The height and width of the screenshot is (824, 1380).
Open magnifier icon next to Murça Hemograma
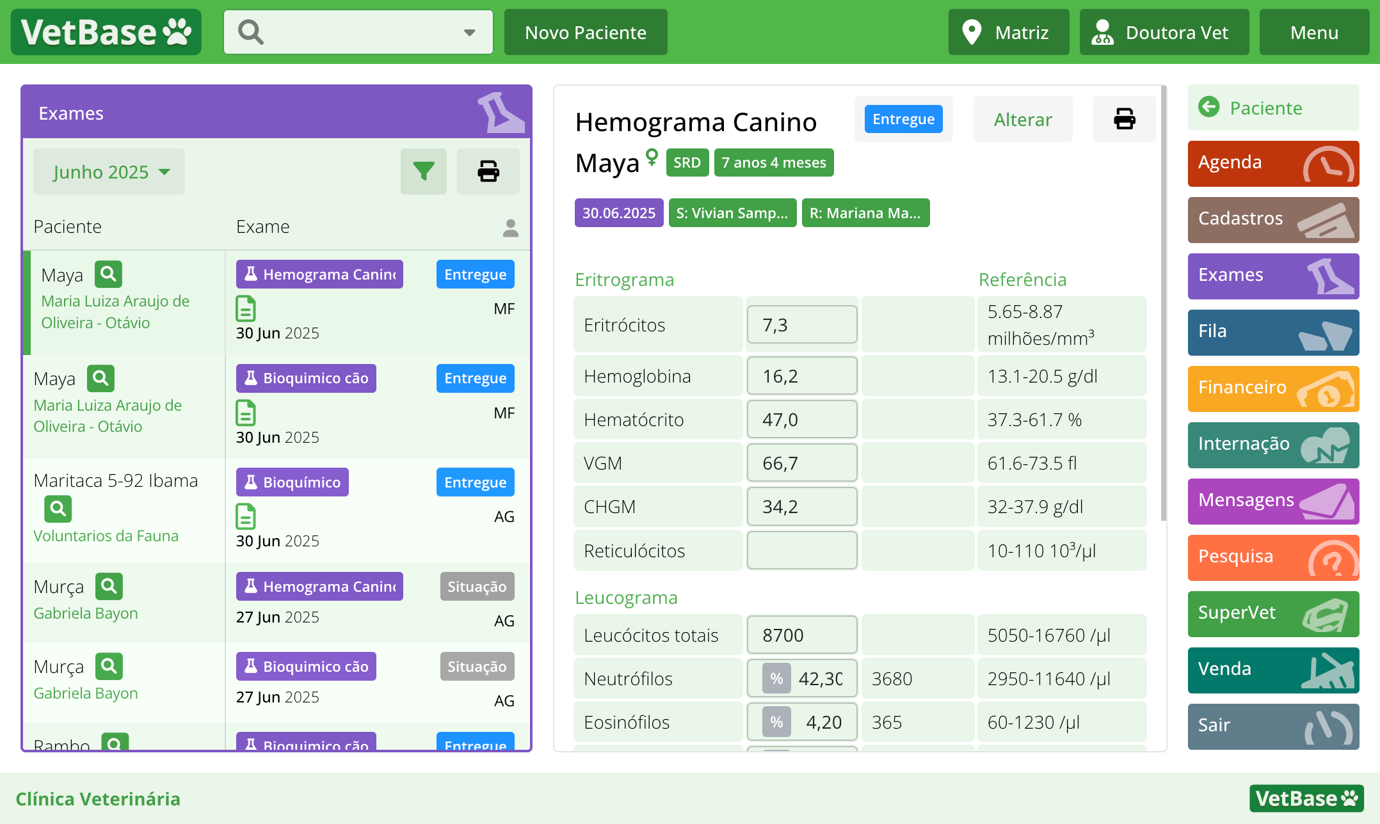[109, 586]
